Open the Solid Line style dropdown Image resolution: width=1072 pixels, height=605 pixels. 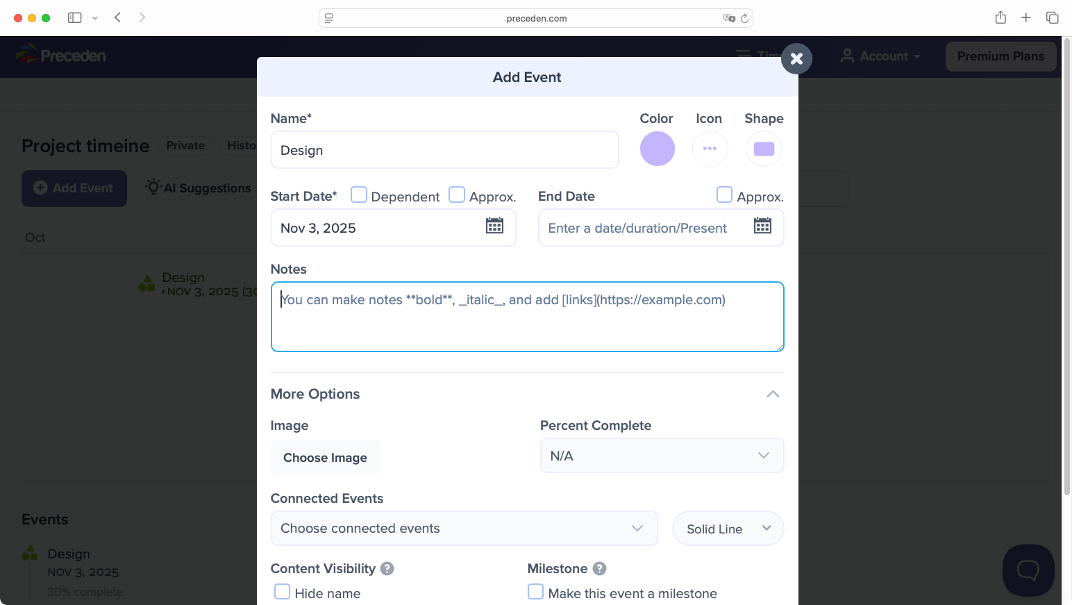[x=728, y=529]
